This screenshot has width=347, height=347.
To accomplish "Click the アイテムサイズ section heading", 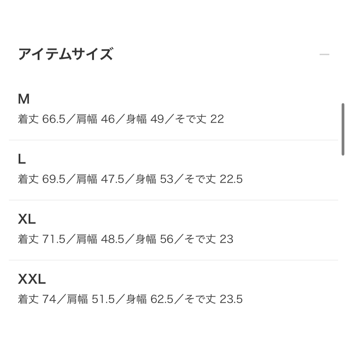I will pyautogui.click(x=66, y=54).
